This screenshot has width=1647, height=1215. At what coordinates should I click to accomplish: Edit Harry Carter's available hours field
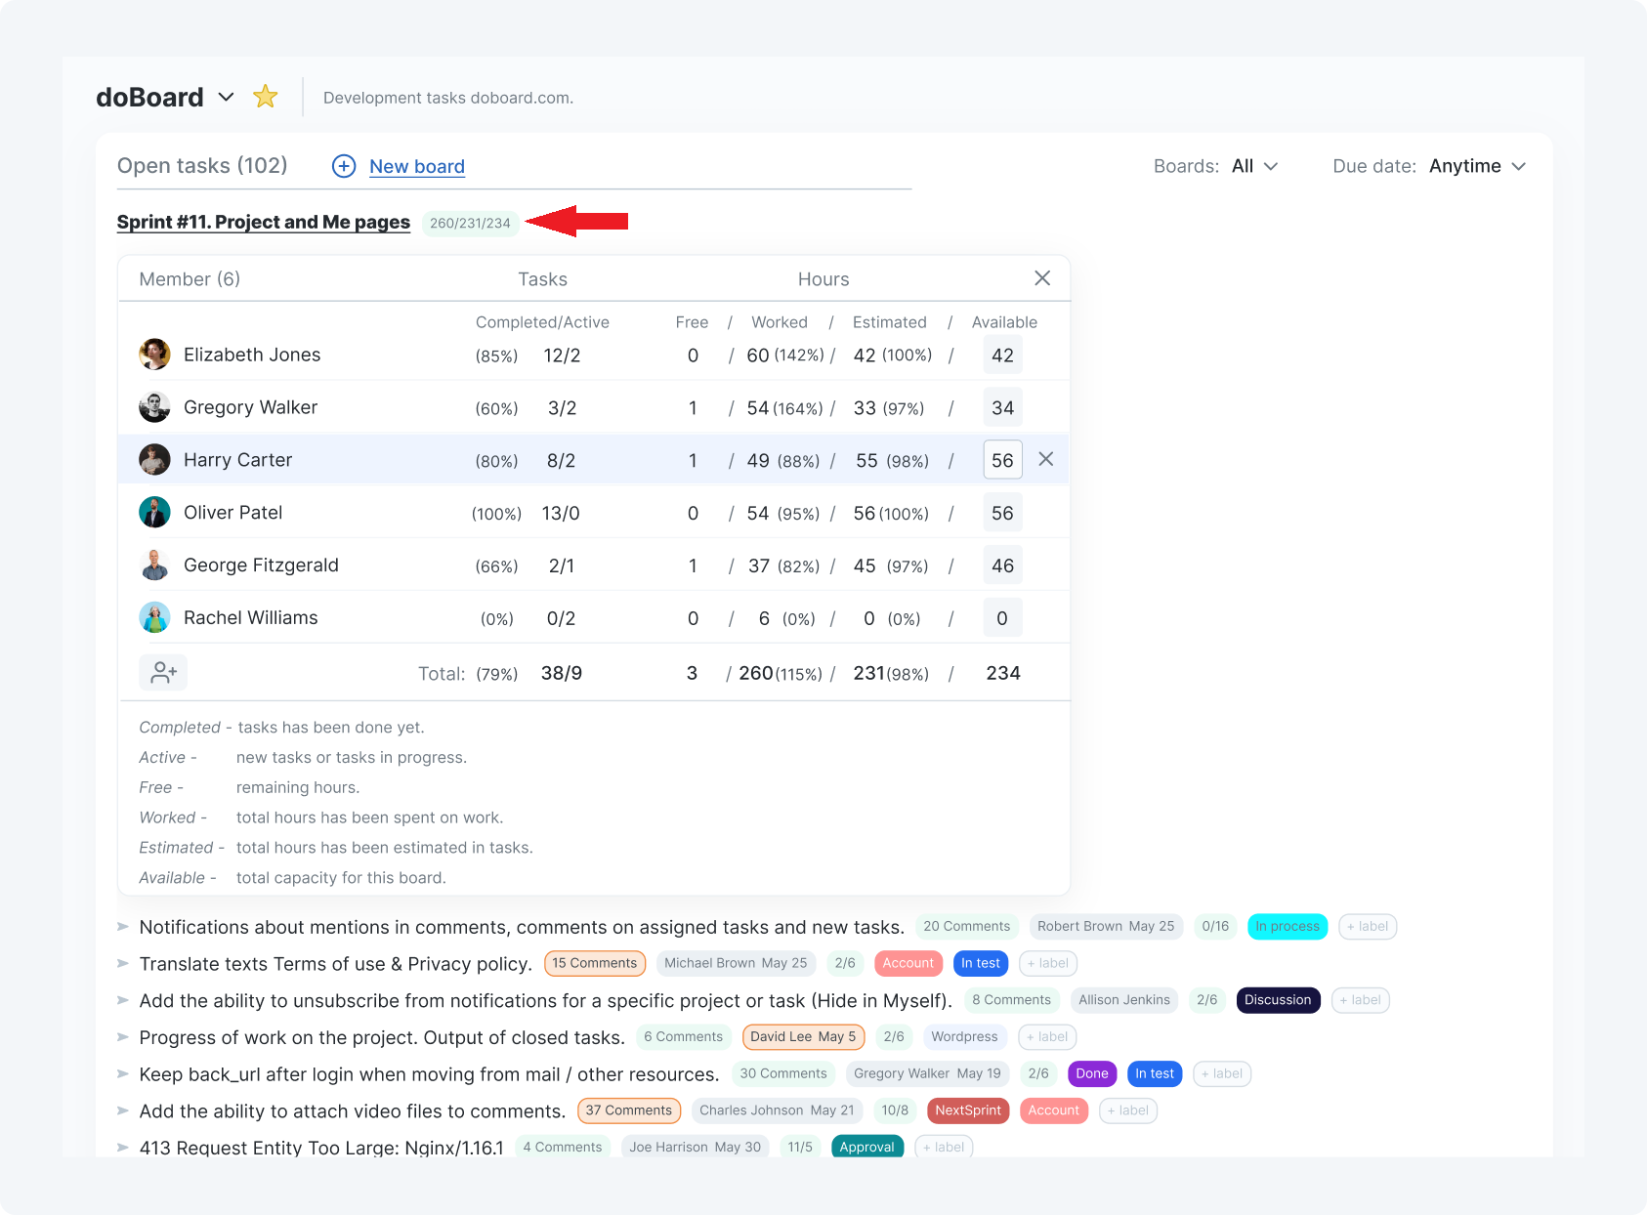click(1002, 460)
